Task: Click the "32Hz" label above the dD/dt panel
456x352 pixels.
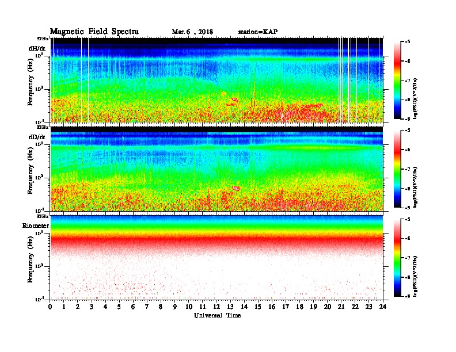Action: coord(42,127)
